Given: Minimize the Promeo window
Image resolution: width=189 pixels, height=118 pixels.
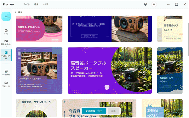Looking at the screenshot, I should pos(168,4).
